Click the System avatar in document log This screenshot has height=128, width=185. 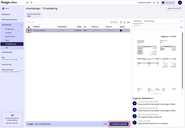[134, 122]
